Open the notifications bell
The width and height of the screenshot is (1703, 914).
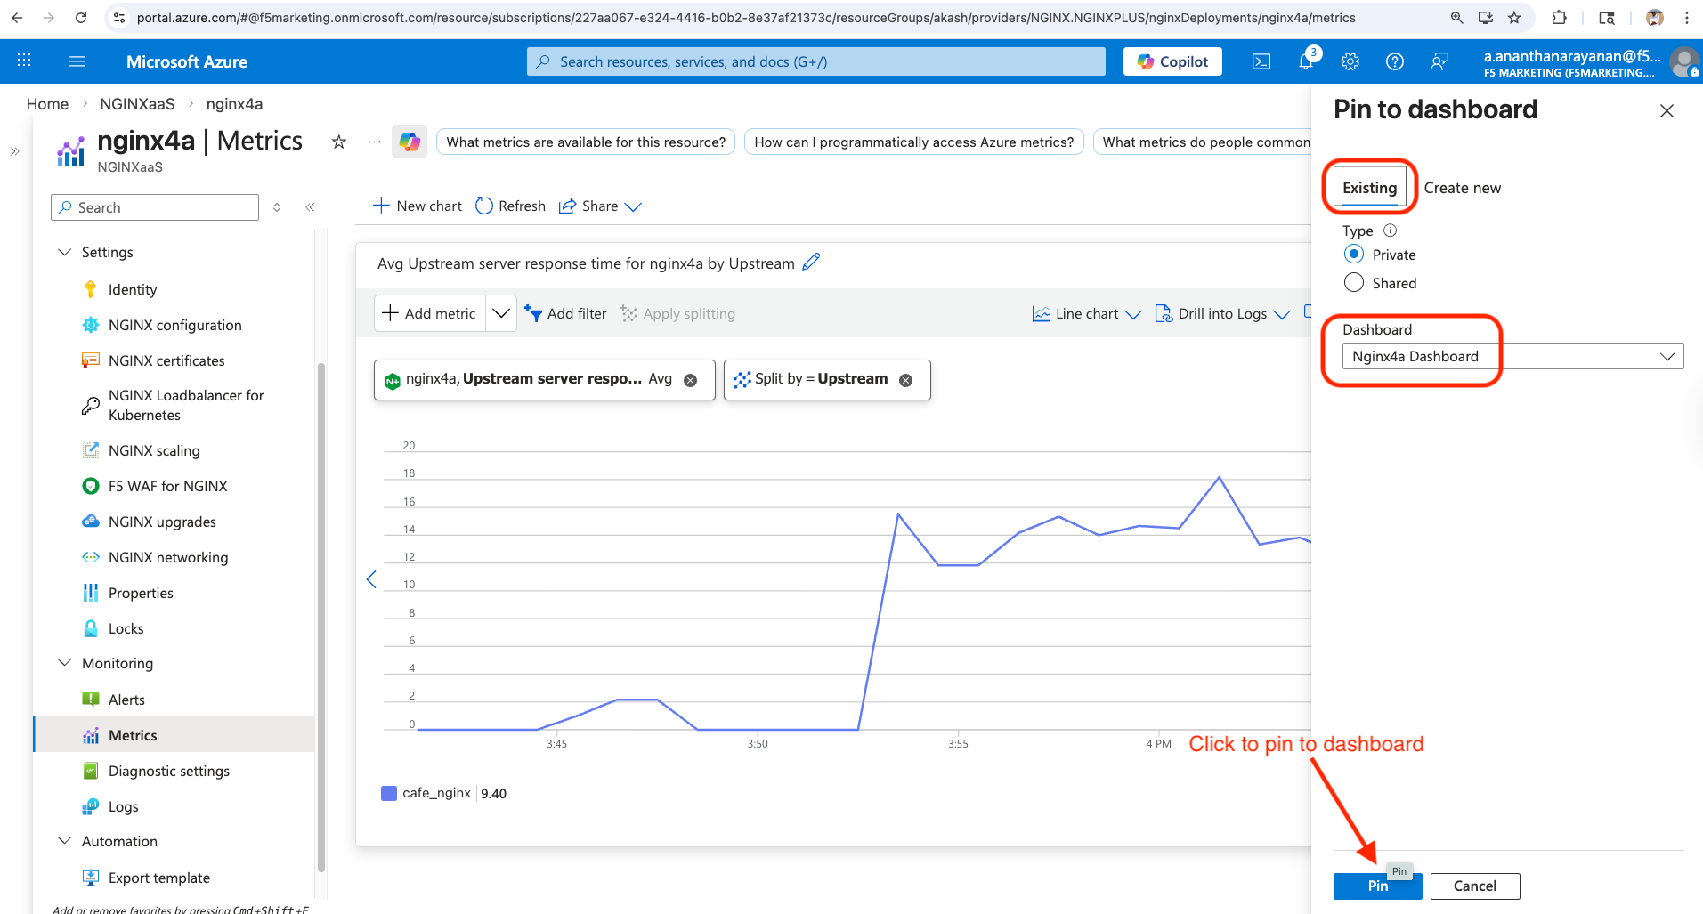(x=1306, y=61)
